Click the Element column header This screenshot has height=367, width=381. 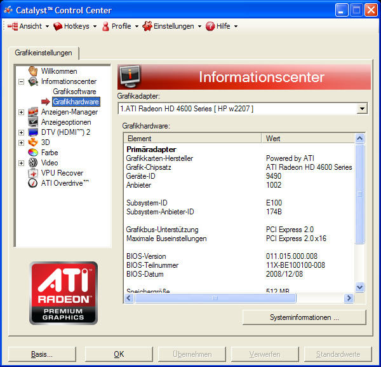192,139
